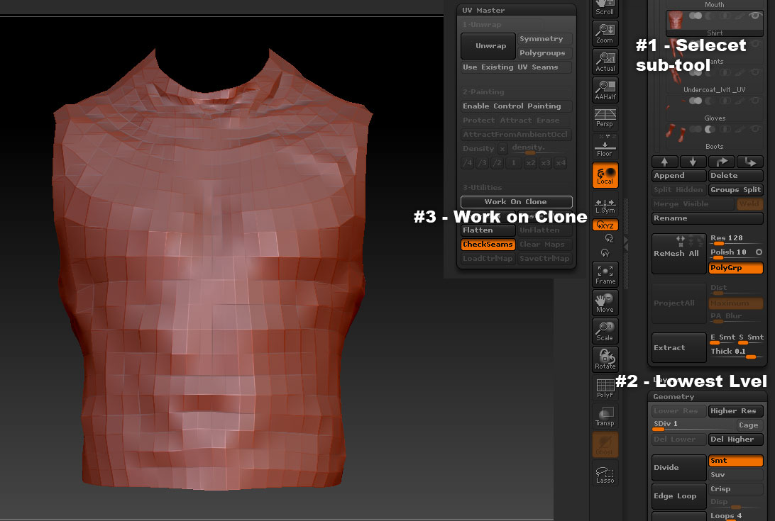Click Enable Control Painting
This screenshot has width=775, height=521.
[517, 106]
